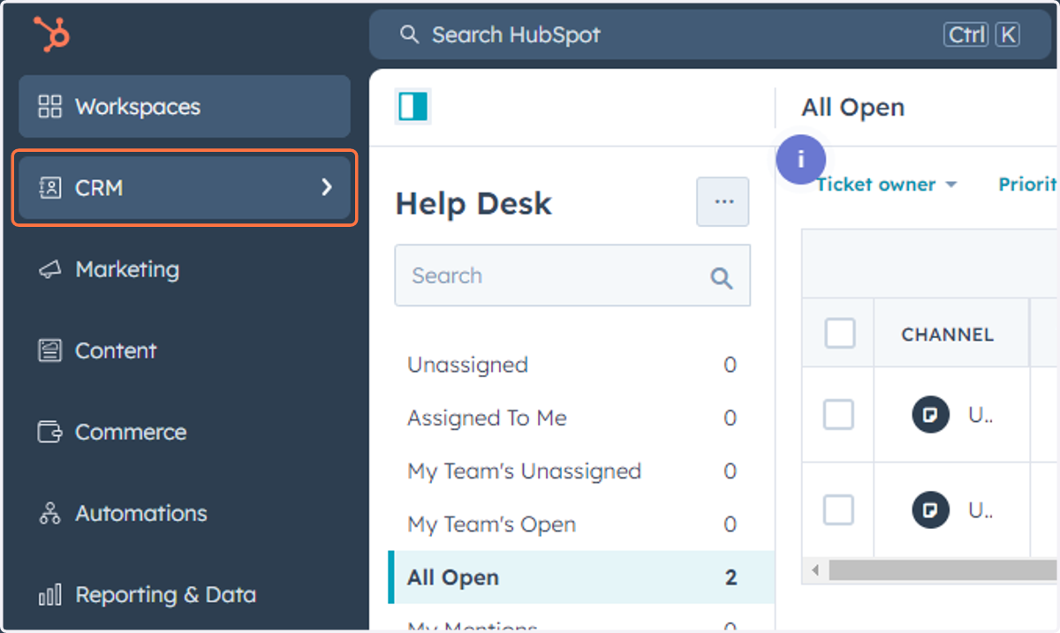
Task: Open the Content menu
Action: coord(185,350)
